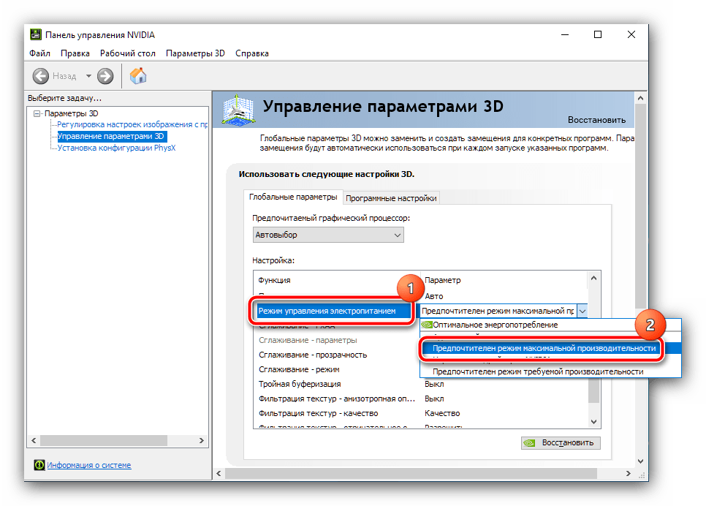Maximize the NVIDIA Control Panel window
Image resolution: width=706 pixels, height=506 pixels.
click(598, 34)
